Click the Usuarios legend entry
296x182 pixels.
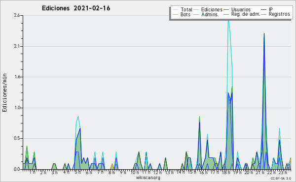tap(237, 9)
